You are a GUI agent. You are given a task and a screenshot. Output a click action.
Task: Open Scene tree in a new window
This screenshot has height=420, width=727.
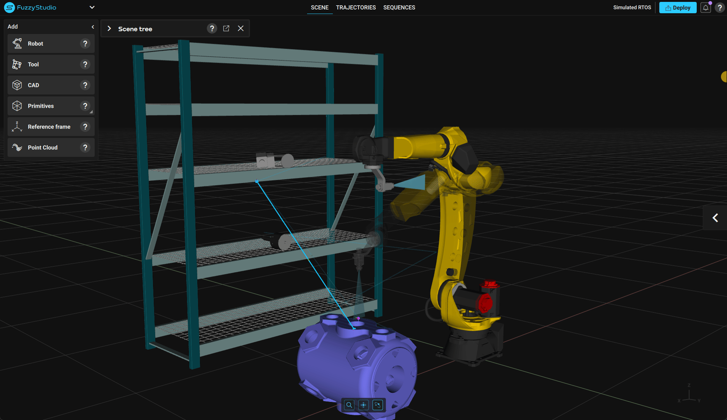point(226,28)
